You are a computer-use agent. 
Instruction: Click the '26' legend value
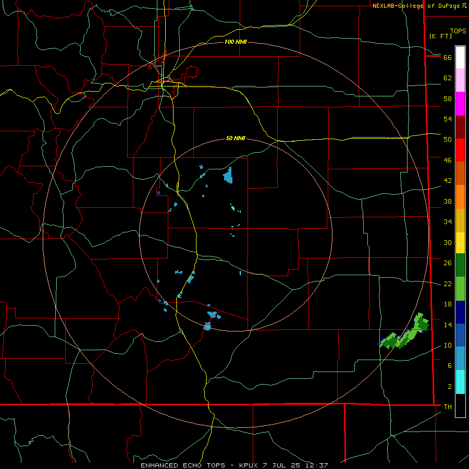[448, 263]
